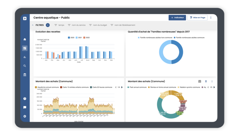This screenshot has height=136, width=241.
Task: Toggle Carte 10 entrées enfants commune legend
Action: [74, 87]
